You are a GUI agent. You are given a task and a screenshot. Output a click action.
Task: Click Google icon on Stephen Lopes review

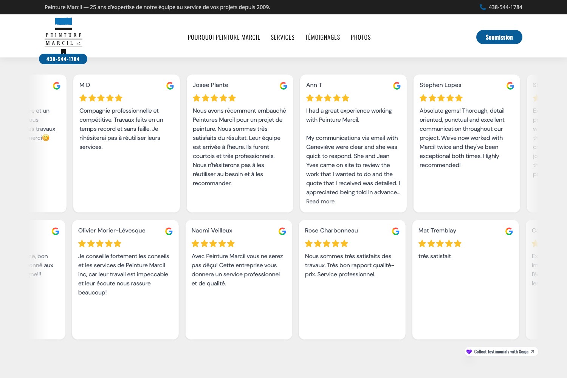[510, 86]
